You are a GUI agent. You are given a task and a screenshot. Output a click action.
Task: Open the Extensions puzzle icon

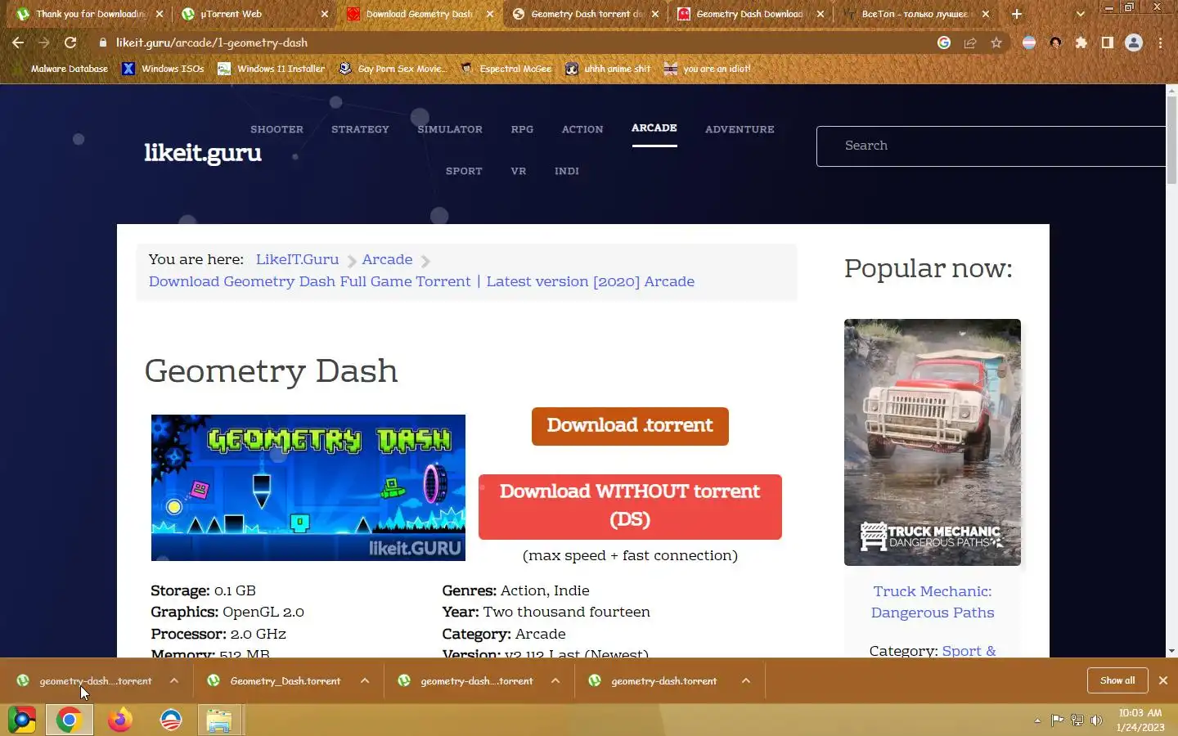[x=1081, y=43]
